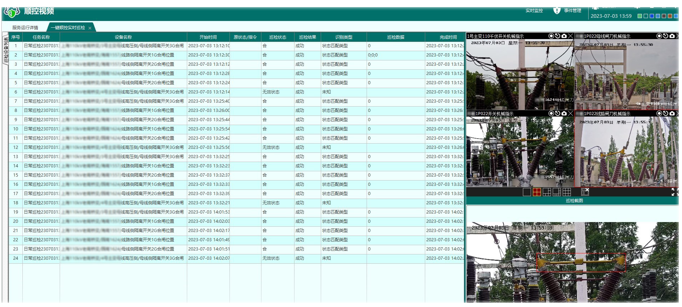Click the close-all-video-windows icon

[x=585, y=192]
